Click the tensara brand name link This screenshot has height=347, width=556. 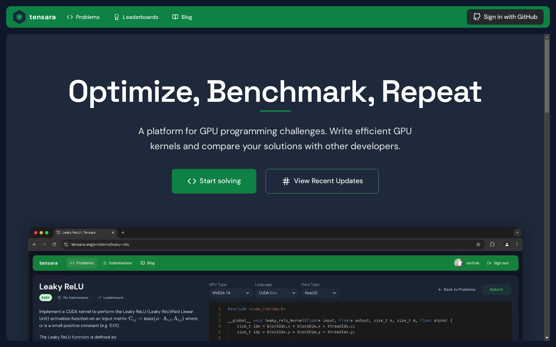coord(42,17)
